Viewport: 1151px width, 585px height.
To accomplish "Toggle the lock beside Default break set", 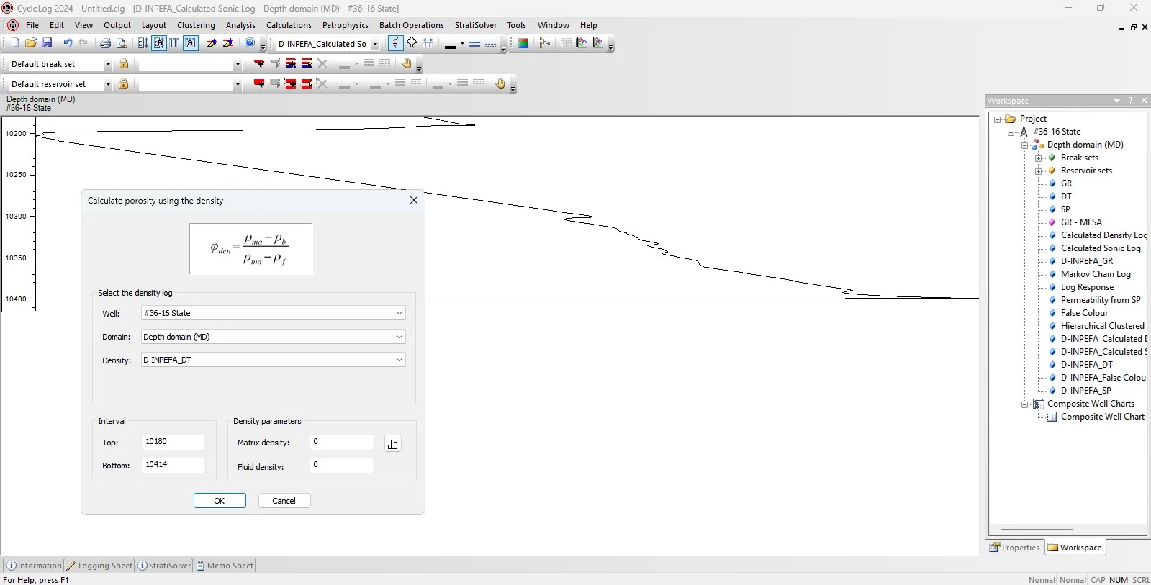I will click(x=124, y=64).
